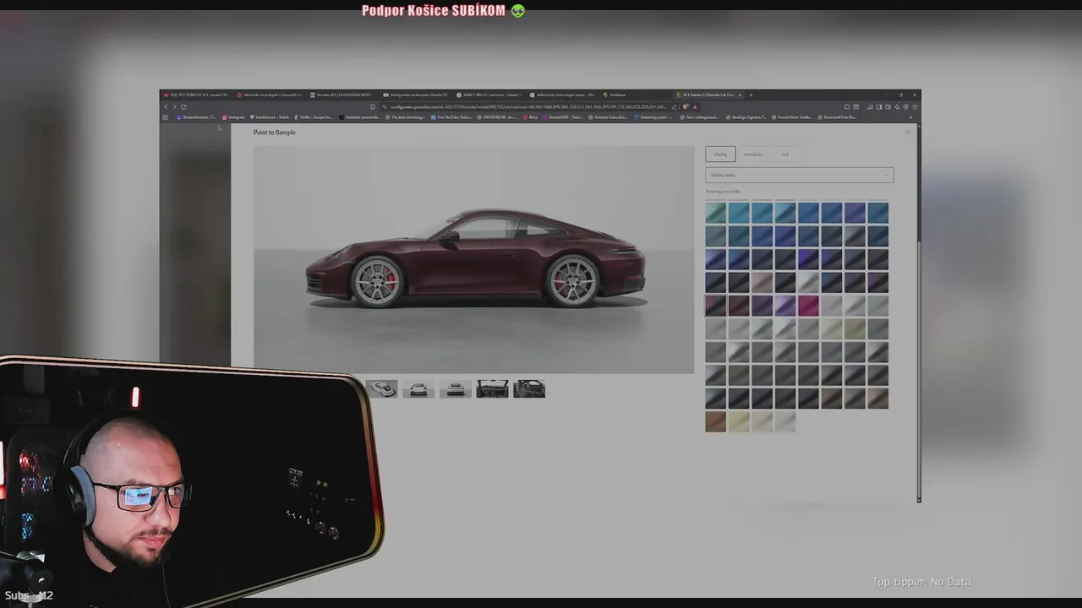
Task: Switch to the BMW F 900 GS tab
Action: pyautogui.click(x=488, y=95)
